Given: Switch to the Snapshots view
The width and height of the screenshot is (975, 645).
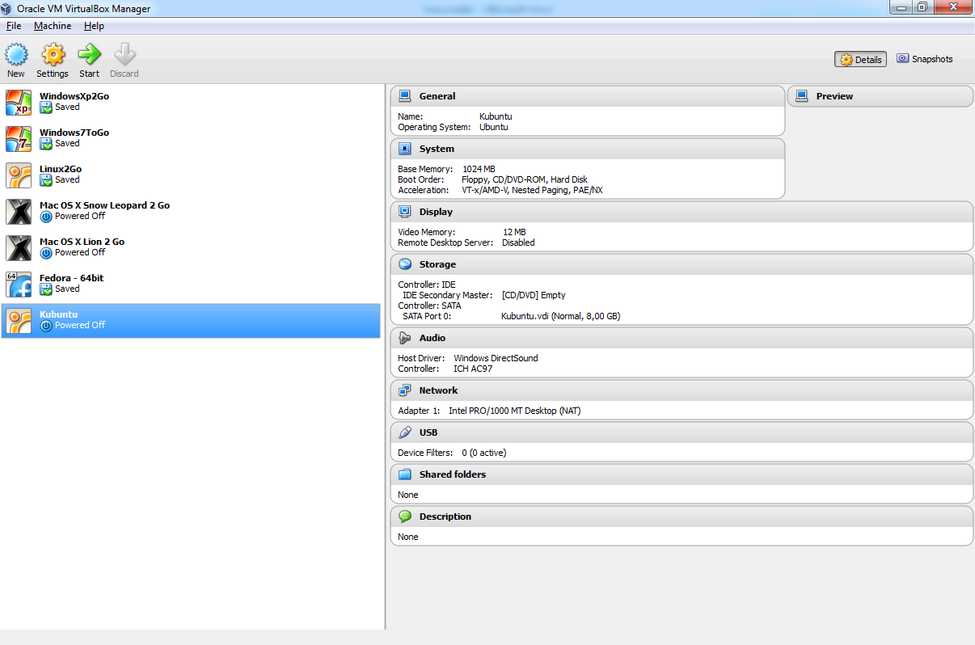Looking at the screenshot, I should point(924,60).
